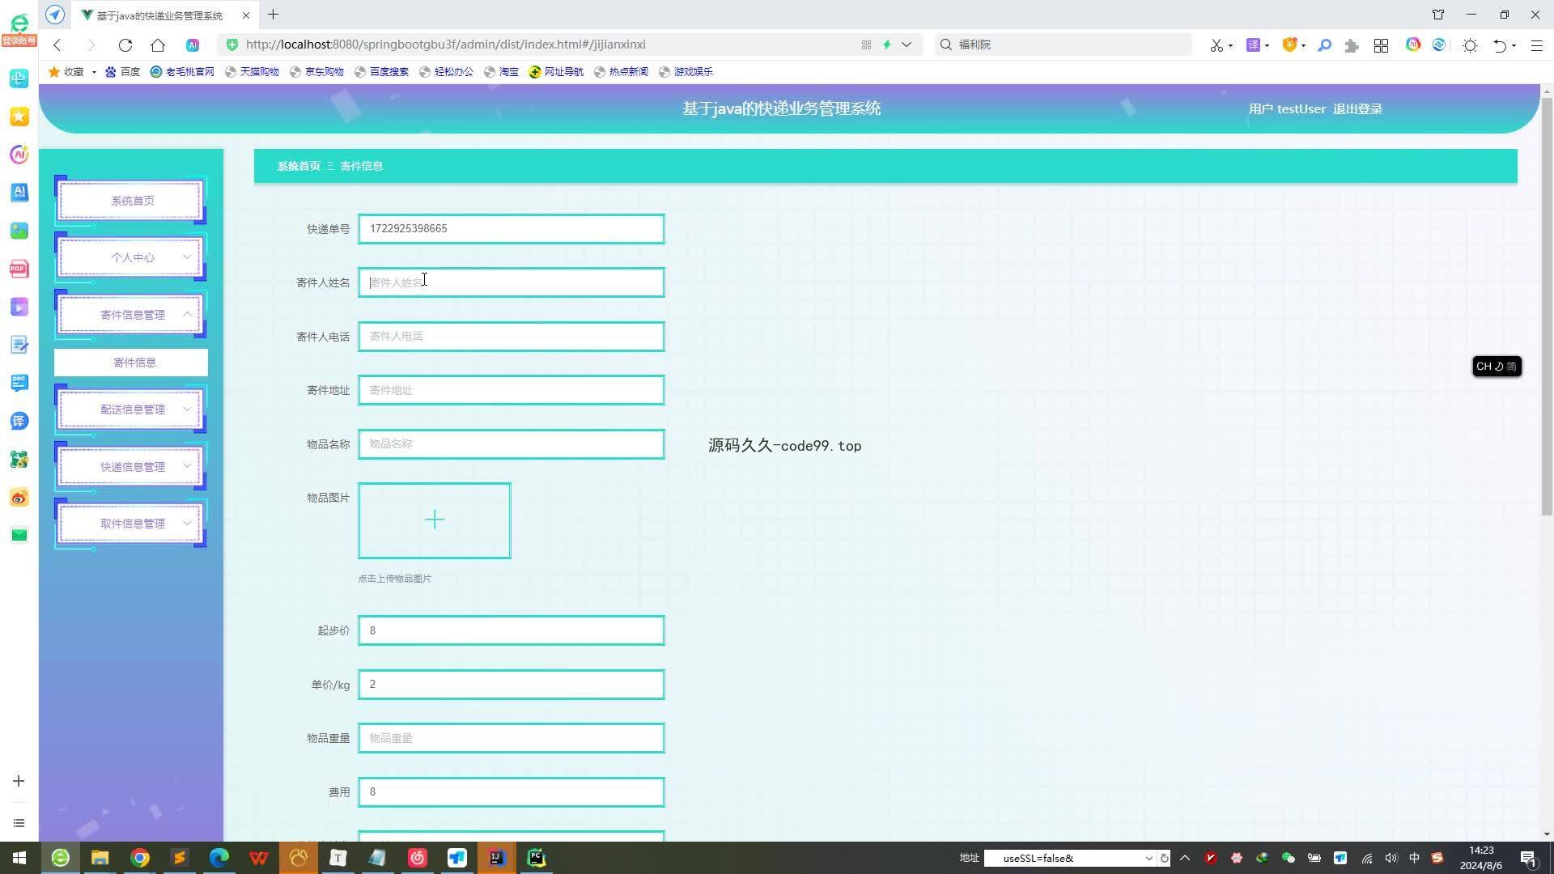Open the 系统首页 sidebar menu item
This screenshot has height=874, width=1554.
coord(130,201)
